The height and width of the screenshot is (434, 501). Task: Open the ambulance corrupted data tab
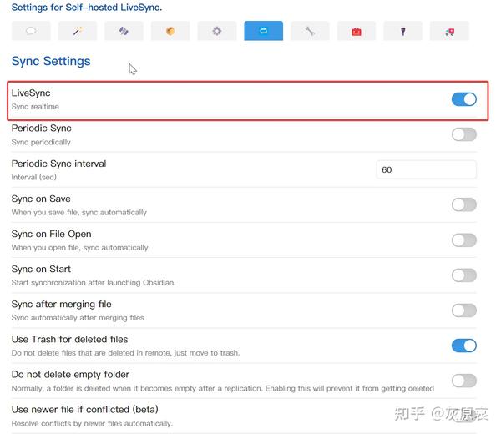tap(449, 31)
